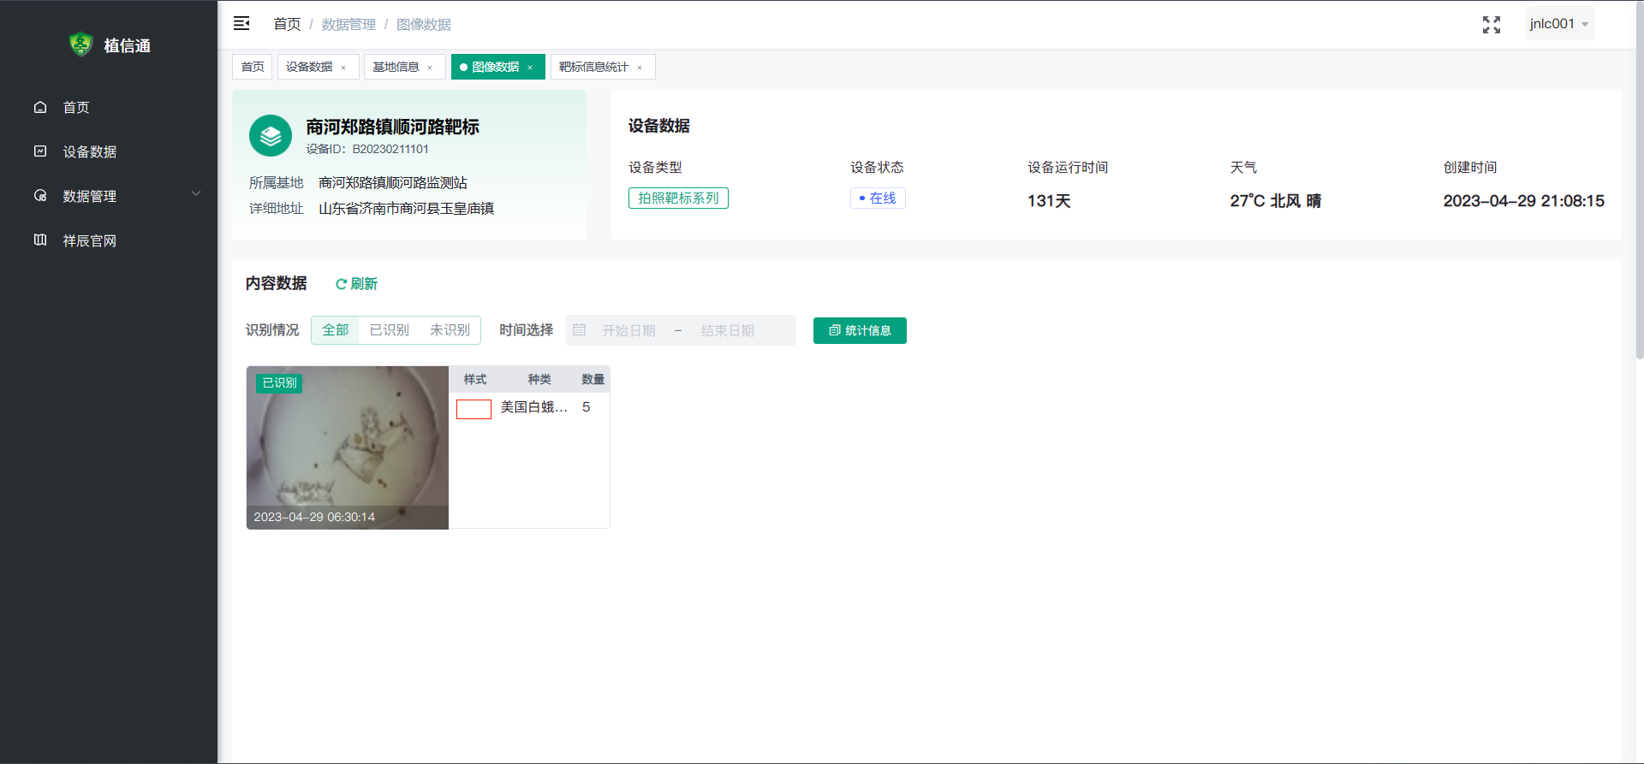The width and height of the screenshot is (1644, 764).
Task: Click the 祥辰官网 book icon
Action: 40,240
